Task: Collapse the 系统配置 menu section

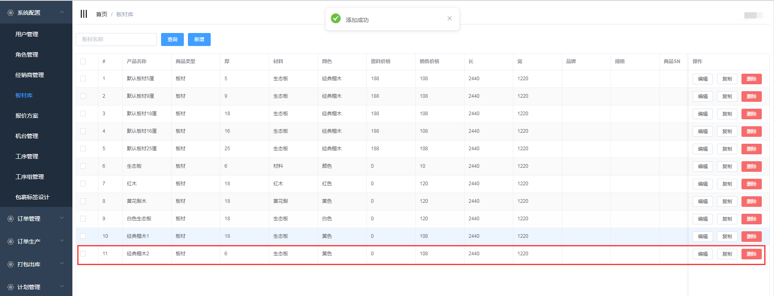Action: [x=62, y=13]
